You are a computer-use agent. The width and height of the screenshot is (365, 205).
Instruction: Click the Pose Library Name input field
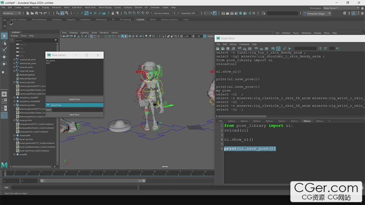(77, 110)
